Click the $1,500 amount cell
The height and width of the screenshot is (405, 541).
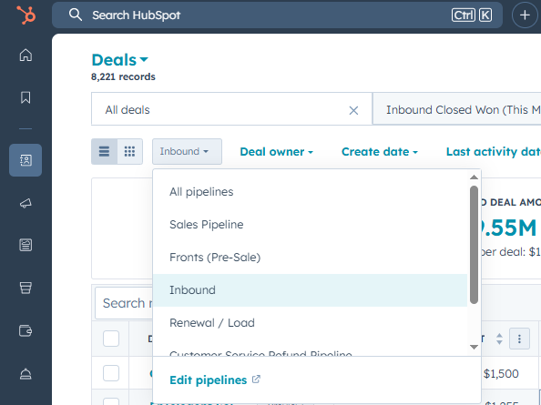(x=501, y=374)
